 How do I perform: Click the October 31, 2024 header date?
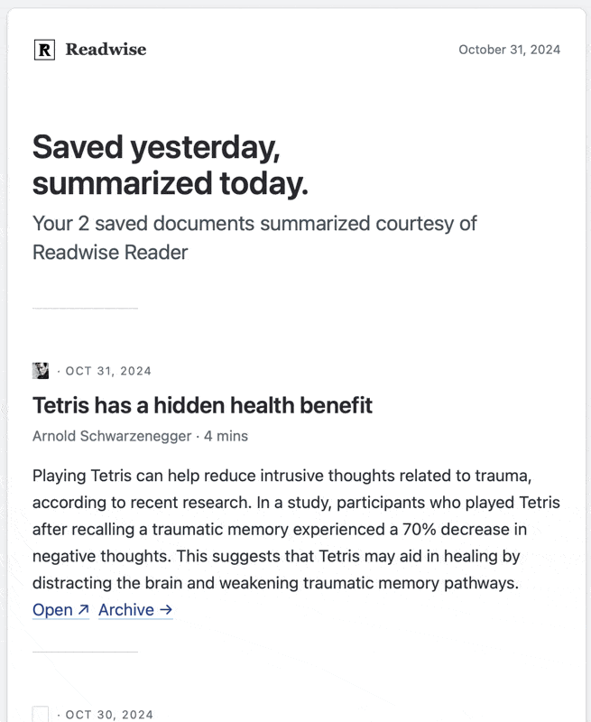pos(509,50)
